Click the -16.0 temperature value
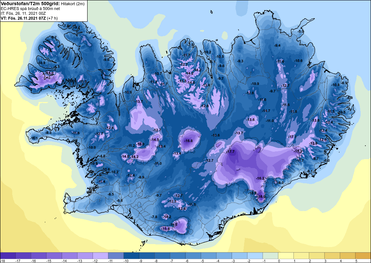Image resolution: width=371 pixels, height=263 pixels. coord(140,144)
